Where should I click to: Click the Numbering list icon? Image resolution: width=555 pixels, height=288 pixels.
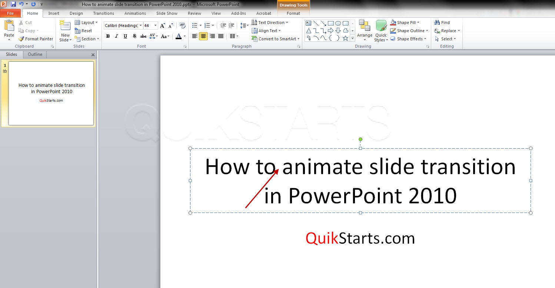click(207, 26)
